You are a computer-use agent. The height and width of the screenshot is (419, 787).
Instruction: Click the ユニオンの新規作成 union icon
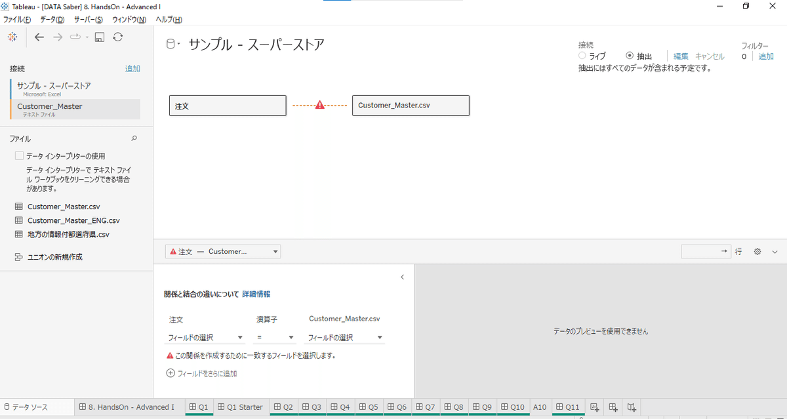point(19,257)
